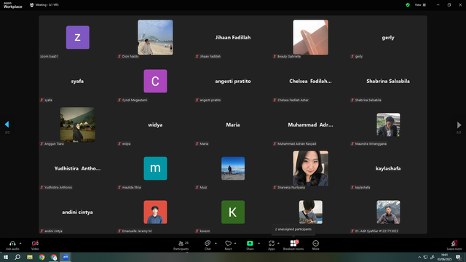The width and height of the screenshot is (466, 262).
Task: Click the meeting info icon beside Meeting title
Action: pyautogui.click(x=32, y=5)
